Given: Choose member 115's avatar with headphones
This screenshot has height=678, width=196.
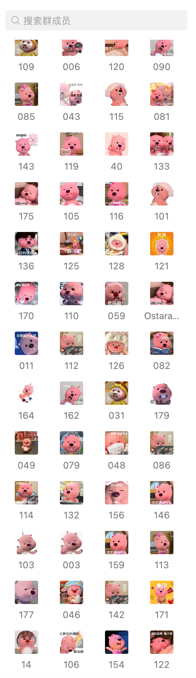Looking at the screenshot, I should pos(117,94).
